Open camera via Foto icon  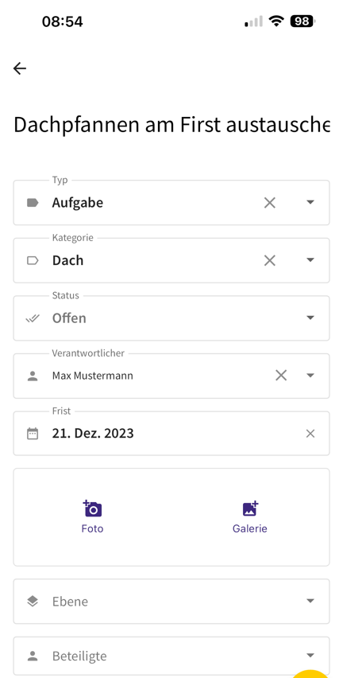tap(92, 509)
